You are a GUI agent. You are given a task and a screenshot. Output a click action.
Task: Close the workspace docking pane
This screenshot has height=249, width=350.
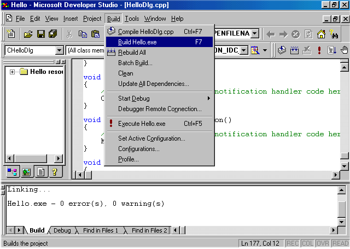coord(63,61)
